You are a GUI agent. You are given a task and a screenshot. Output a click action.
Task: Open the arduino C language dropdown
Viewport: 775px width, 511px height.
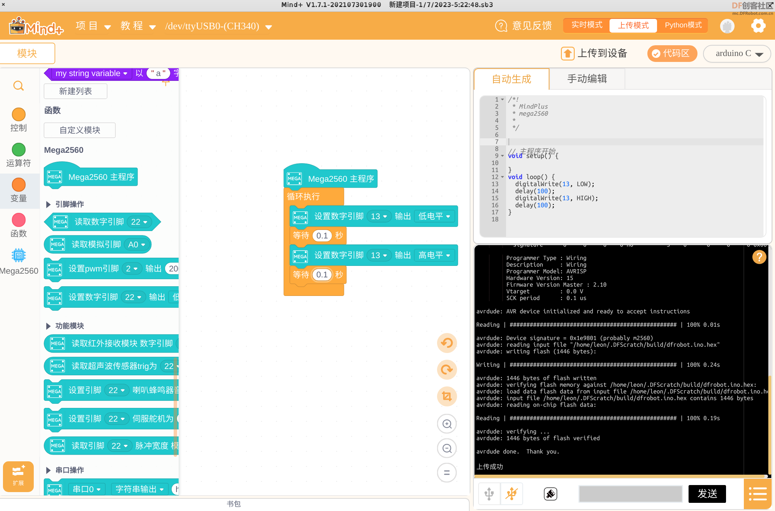click(x=737, y=53)
